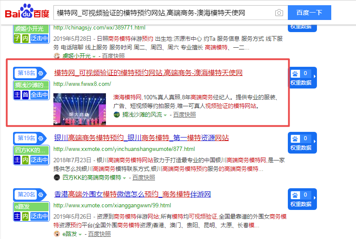Open 香港高端外围女模特 result title
The width and height of the screenshot is (356, 239).
(132, 194)
